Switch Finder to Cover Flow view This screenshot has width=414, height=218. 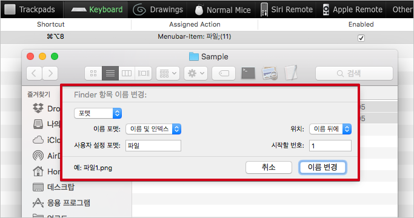144,73
